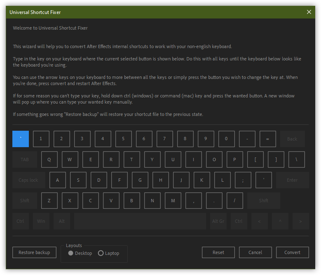Image resolution: width=321 pixels, height=275 pixels.
Task: Select the S key
Action: tap(78, 180)
